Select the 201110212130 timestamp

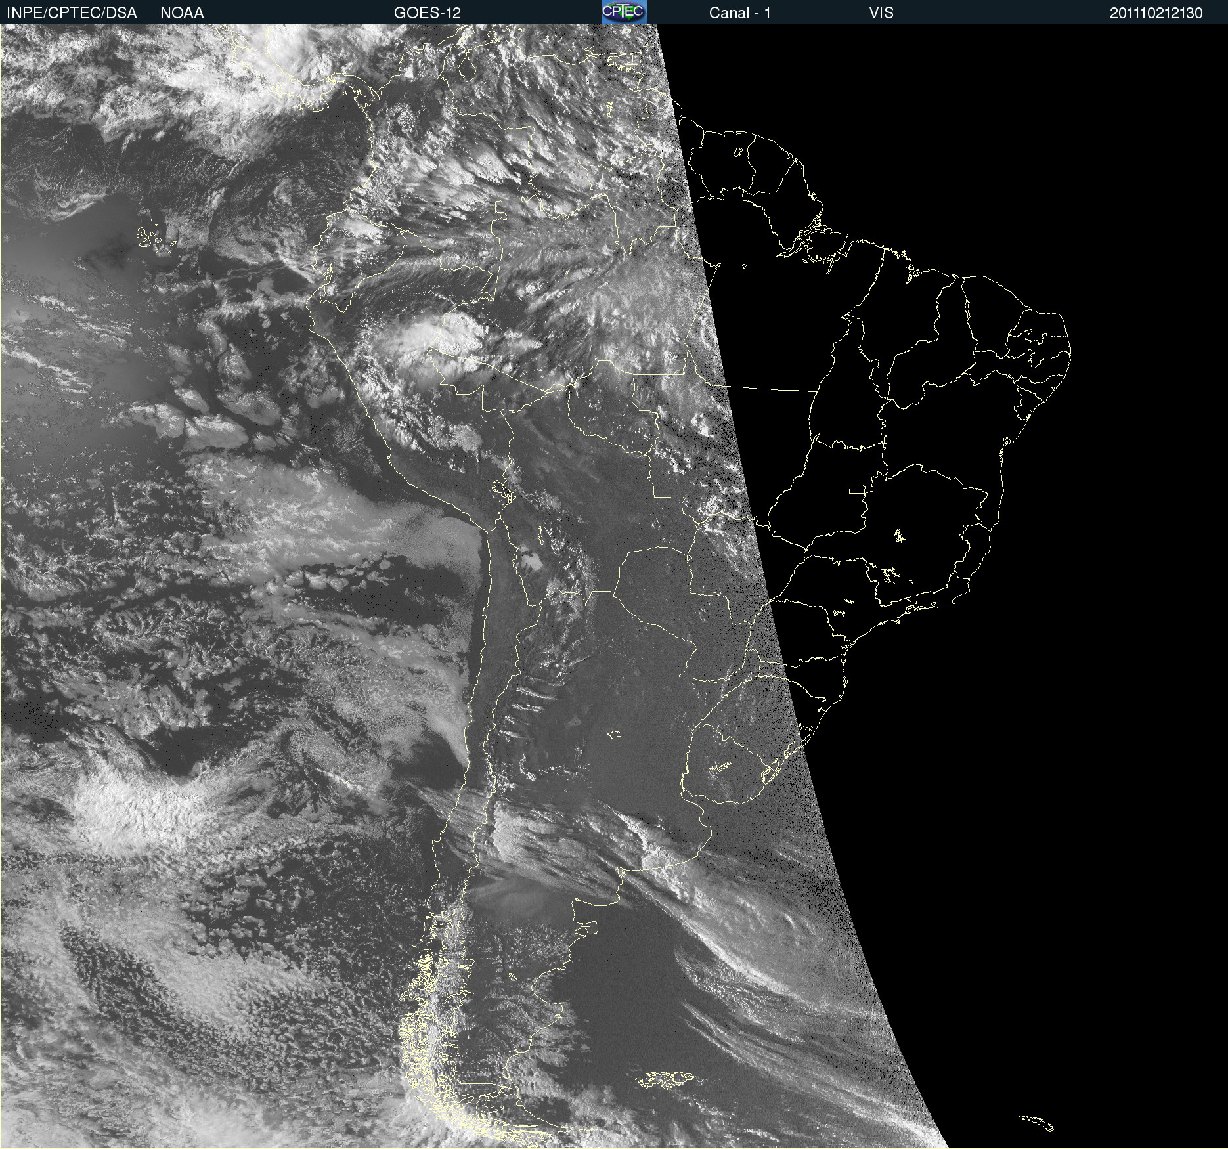[x=1156, y=13]
